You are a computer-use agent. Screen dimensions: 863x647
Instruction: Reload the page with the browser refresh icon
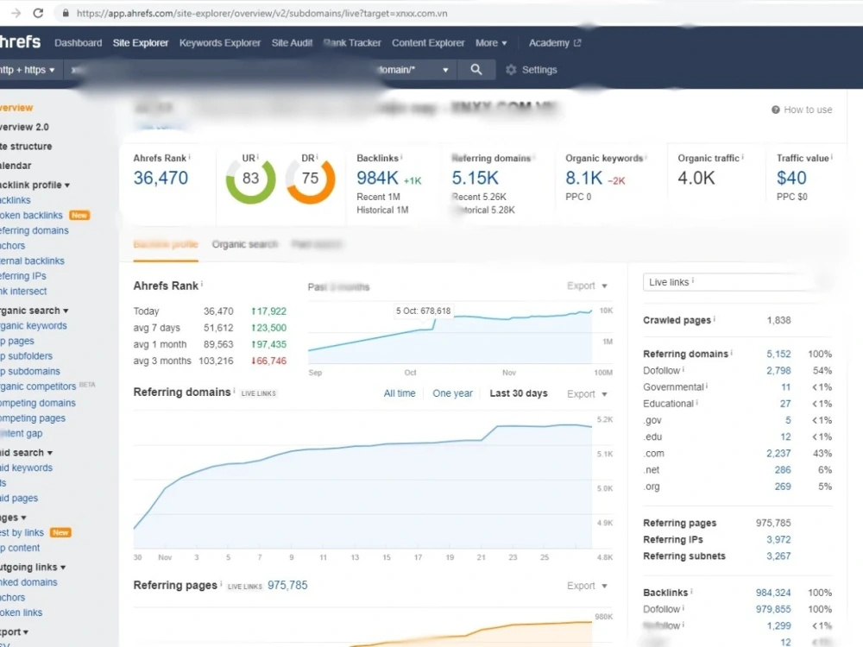click(38, 13)
